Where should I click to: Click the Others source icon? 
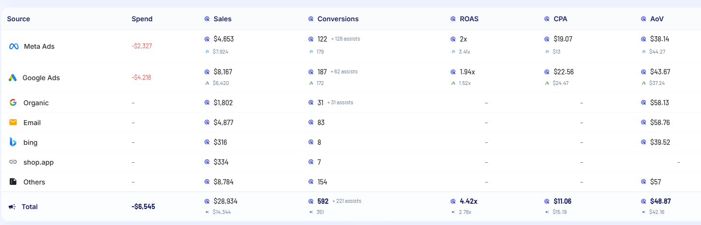click(13, 182)
